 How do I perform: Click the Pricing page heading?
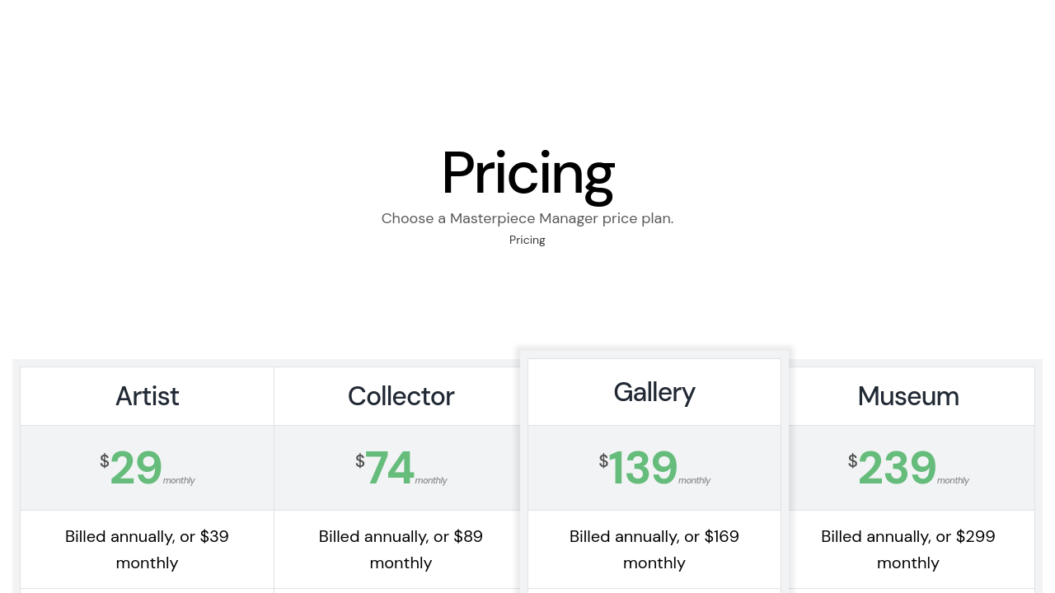(x=527, y=173)
